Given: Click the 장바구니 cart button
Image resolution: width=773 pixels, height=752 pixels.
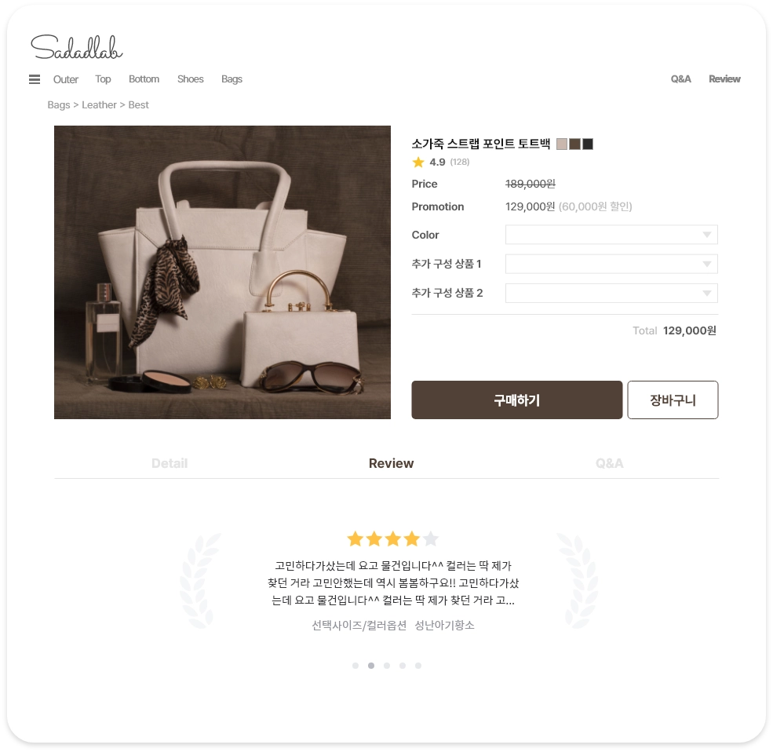Looking at the screenshot, I should 673,400.
